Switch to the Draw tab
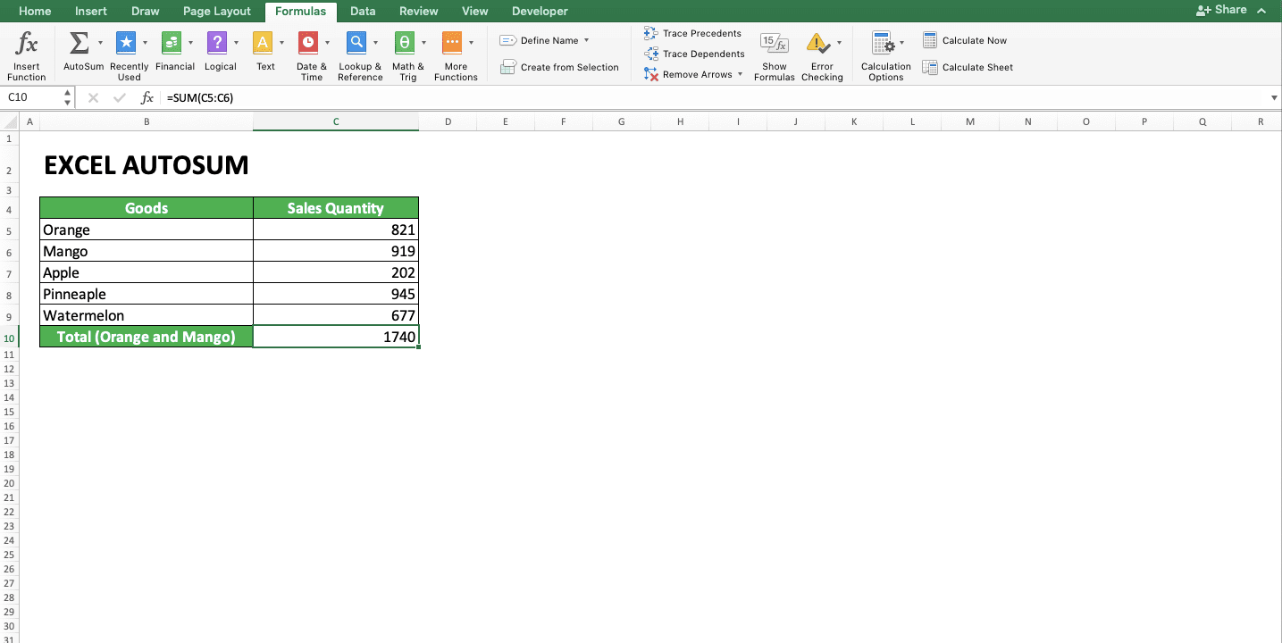The width and height of the screenshot is (1282, 643). (x=145, y=11)
